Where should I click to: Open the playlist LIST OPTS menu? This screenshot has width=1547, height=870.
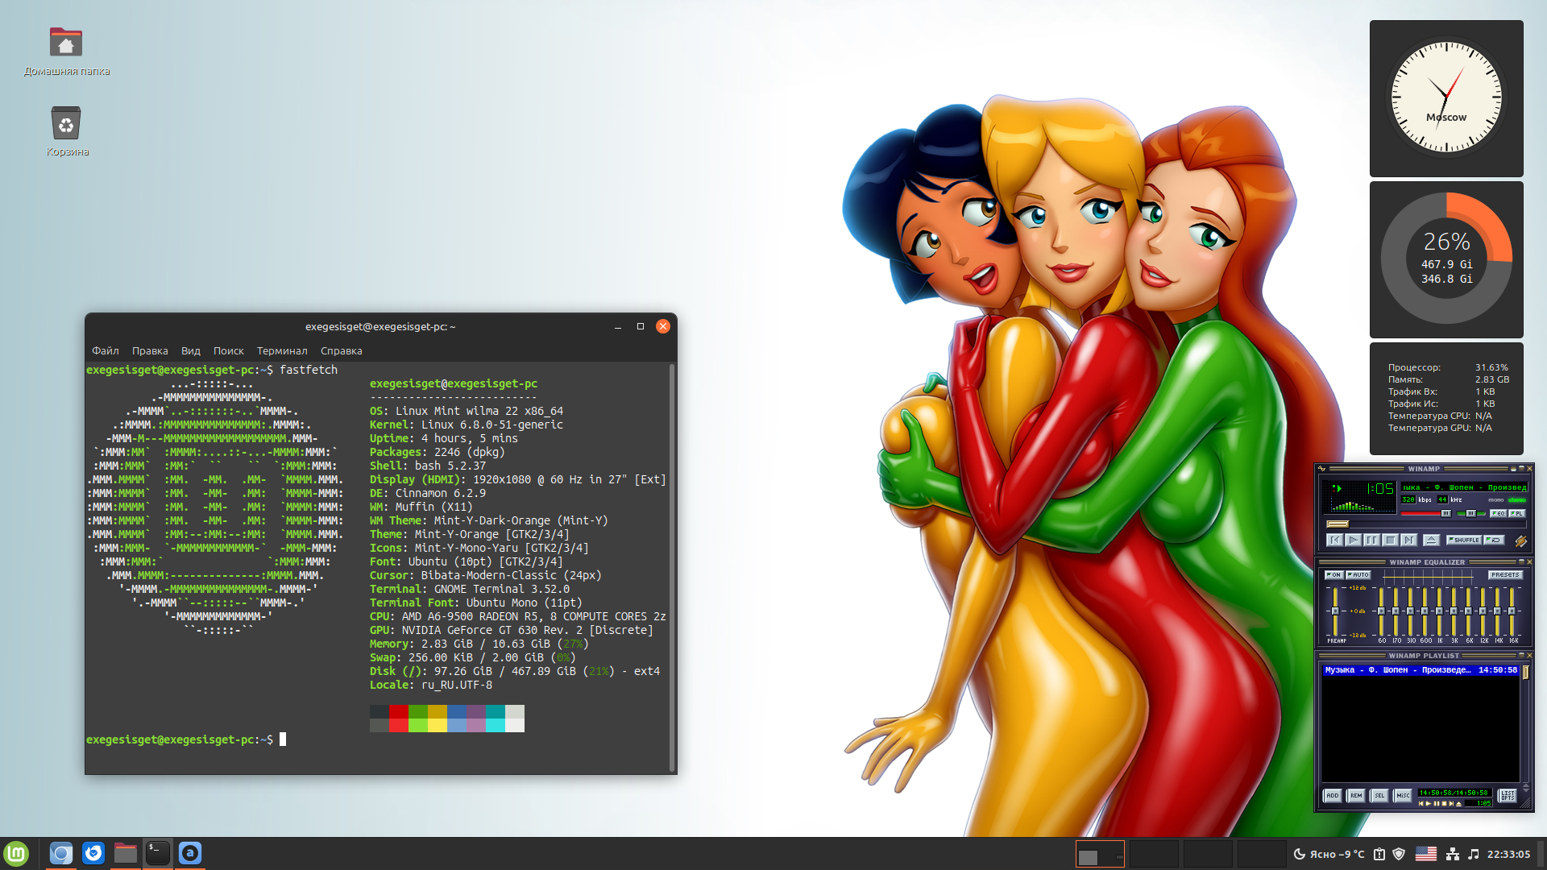[x=1508, y=795]
